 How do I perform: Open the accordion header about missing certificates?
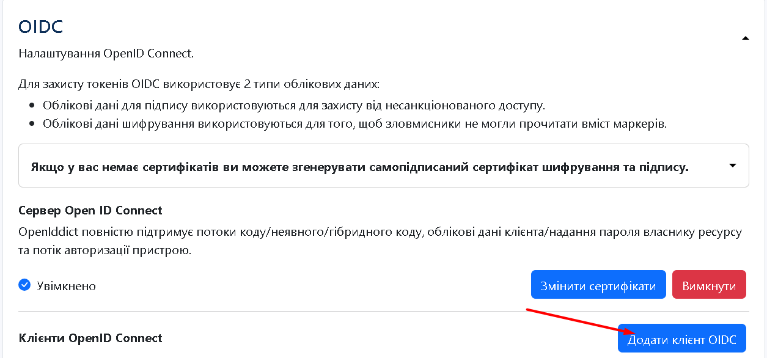point(359,167)
